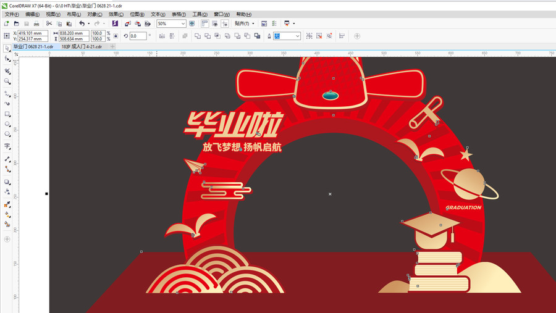This screenshot has width=556, height=313.
Task: Open Align and Distribute docker
Action: pos(342,36)
